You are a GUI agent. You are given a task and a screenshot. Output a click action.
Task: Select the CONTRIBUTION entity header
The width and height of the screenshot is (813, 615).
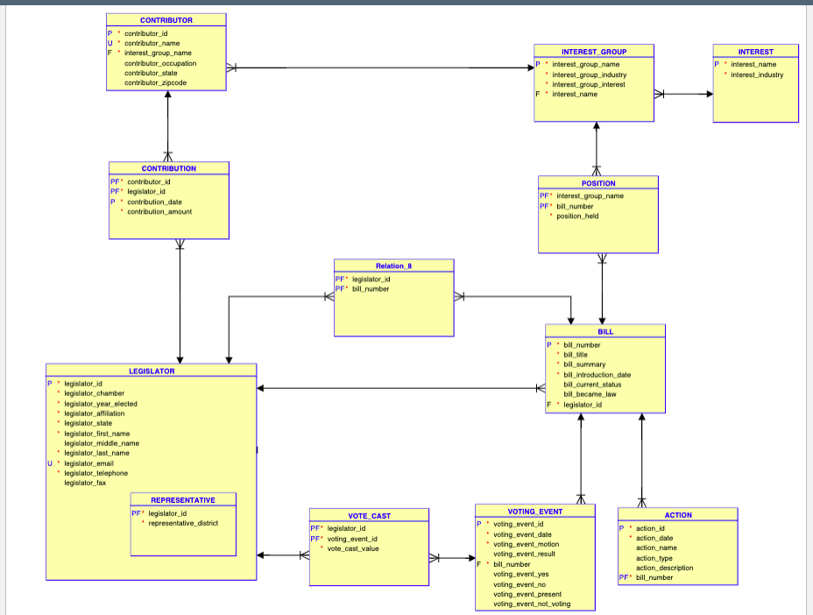pyautogui.click(x=169, y=168)
